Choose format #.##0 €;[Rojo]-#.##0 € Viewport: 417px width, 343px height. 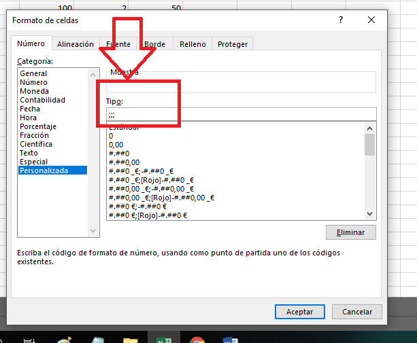235,215
